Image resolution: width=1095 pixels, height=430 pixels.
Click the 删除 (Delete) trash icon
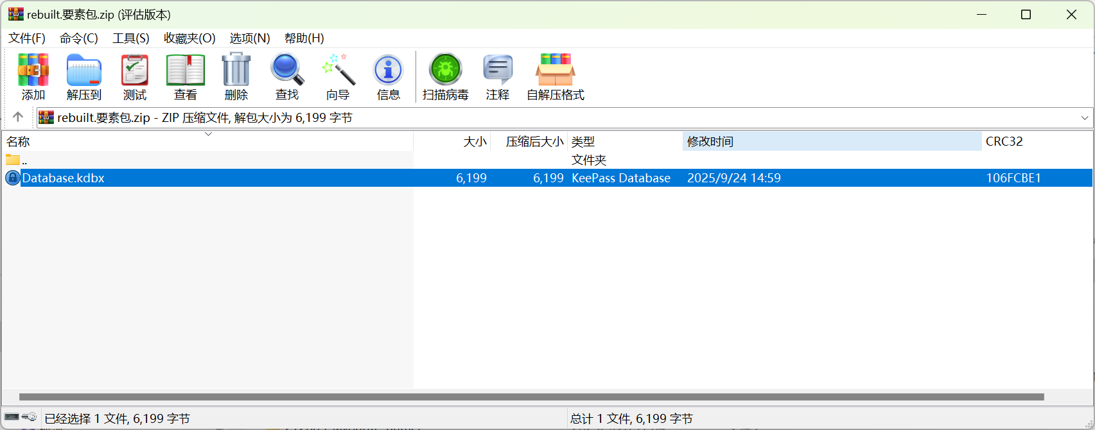[x=236, y=71]
